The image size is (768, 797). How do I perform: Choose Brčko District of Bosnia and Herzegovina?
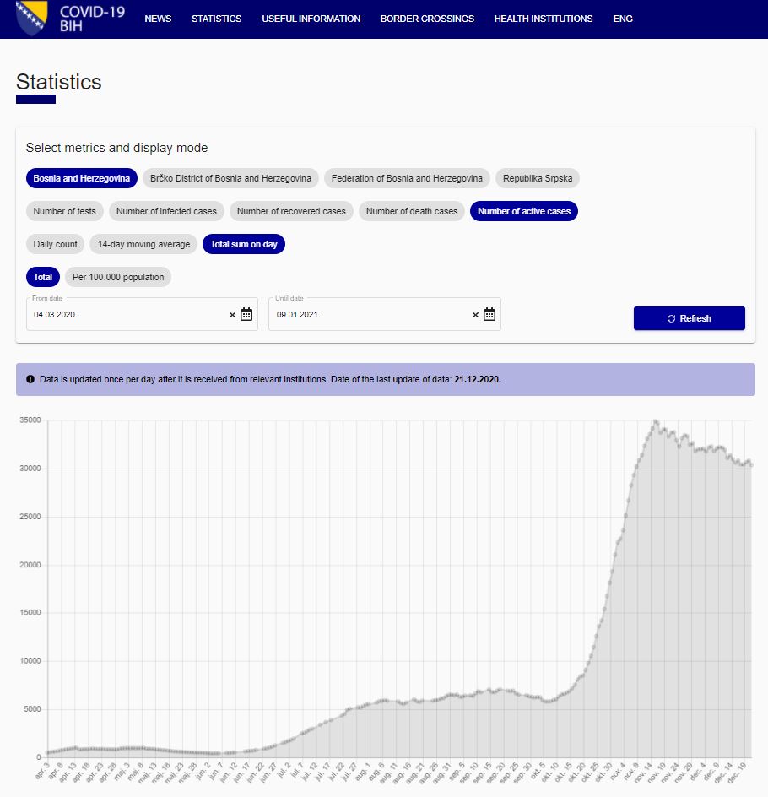[230, 178]
